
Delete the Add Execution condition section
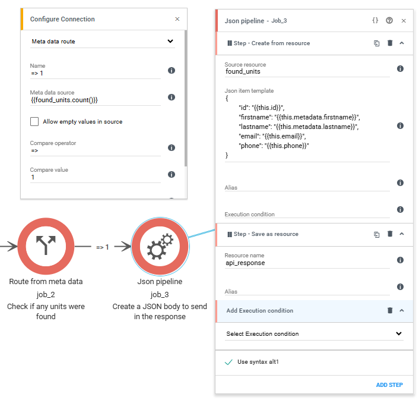point(390,310)
